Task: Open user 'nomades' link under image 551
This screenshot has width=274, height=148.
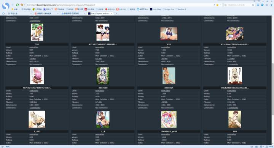Action: (34, 47)
